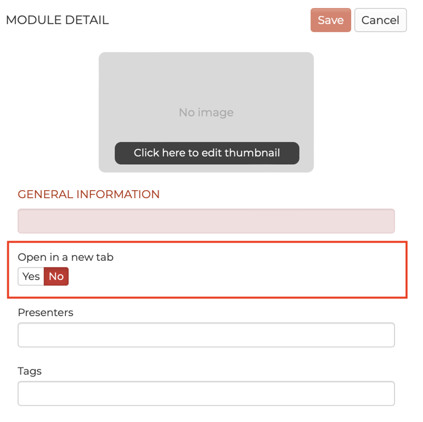This screenshot has height=422, width=423.
Task: Enable opening in a new tab with Yes
Action: 31,277
